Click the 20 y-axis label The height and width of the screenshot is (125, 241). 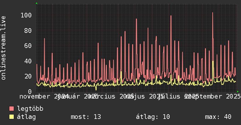(x=28, y=76)
